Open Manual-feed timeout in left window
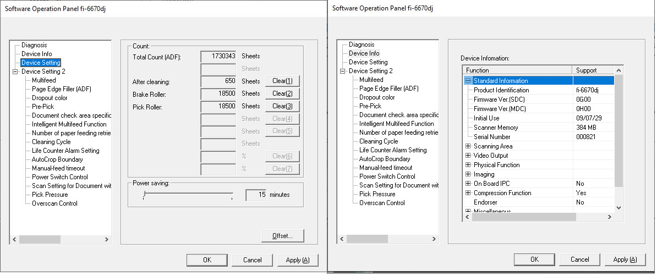 [x=59, y=168]
